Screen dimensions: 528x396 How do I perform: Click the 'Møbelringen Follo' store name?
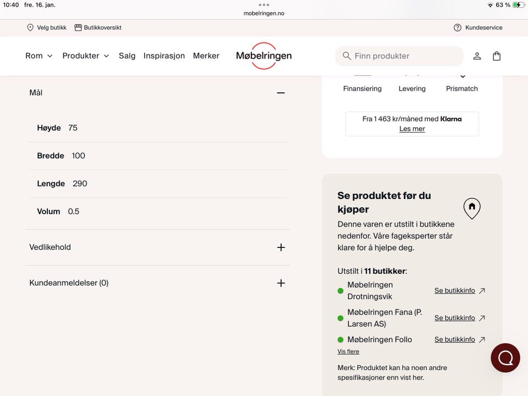380,339
